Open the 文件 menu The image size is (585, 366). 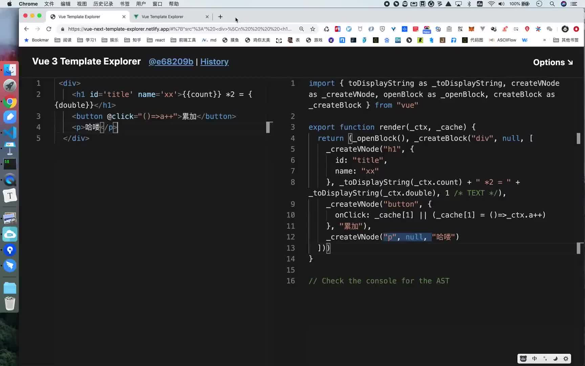tap(49, 4)
